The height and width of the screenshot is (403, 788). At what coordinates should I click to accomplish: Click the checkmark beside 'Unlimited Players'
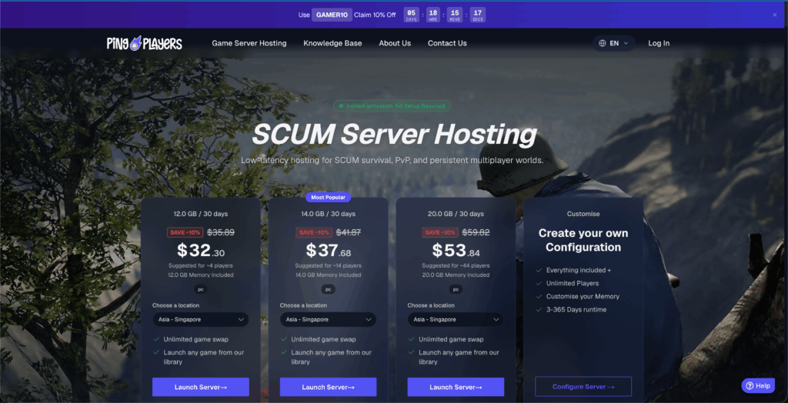tap(539, 283)
